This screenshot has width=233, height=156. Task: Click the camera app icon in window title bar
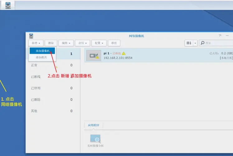point(31,36)
